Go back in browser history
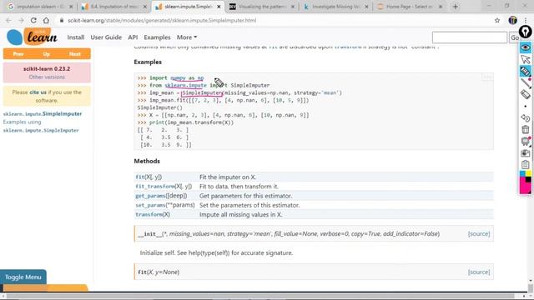This screenshot has height=300, width=534. click(8, 20)
